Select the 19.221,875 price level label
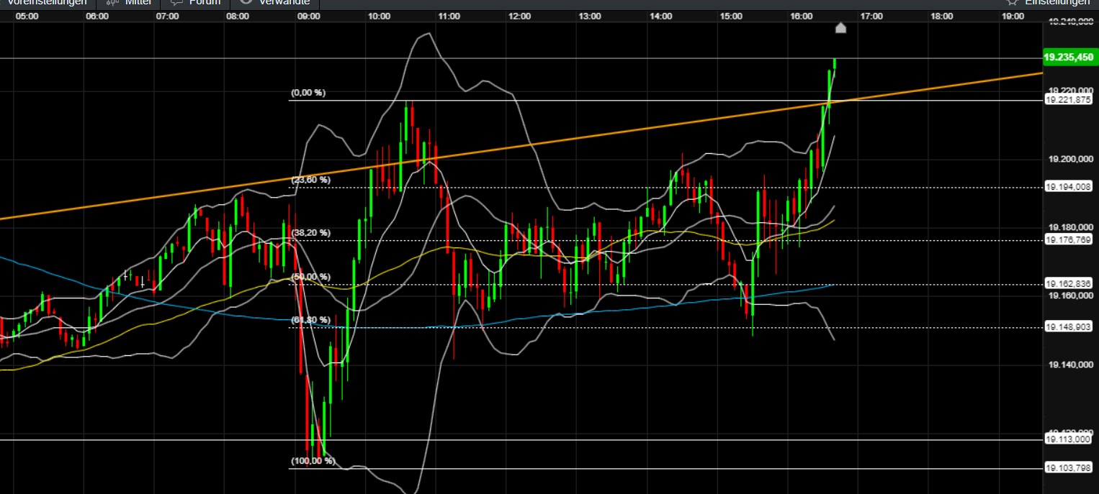 1069,100
